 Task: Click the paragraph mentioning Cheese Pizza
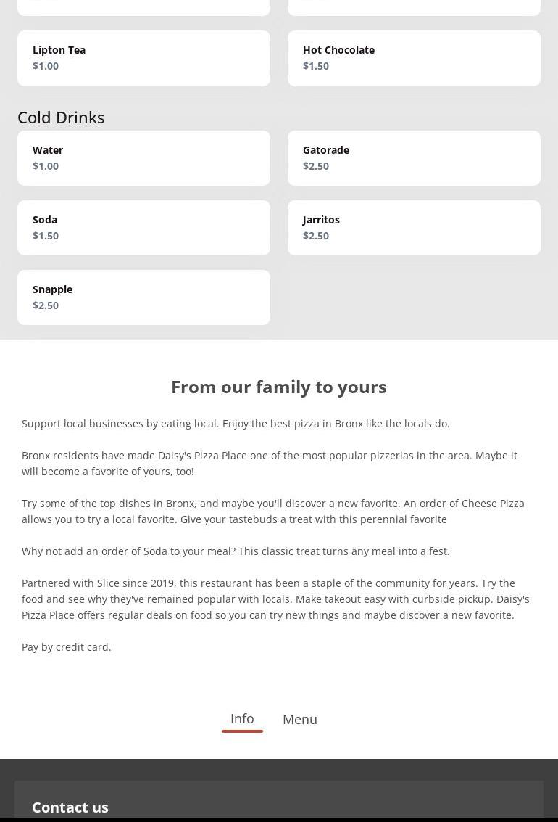click(272, 511)
